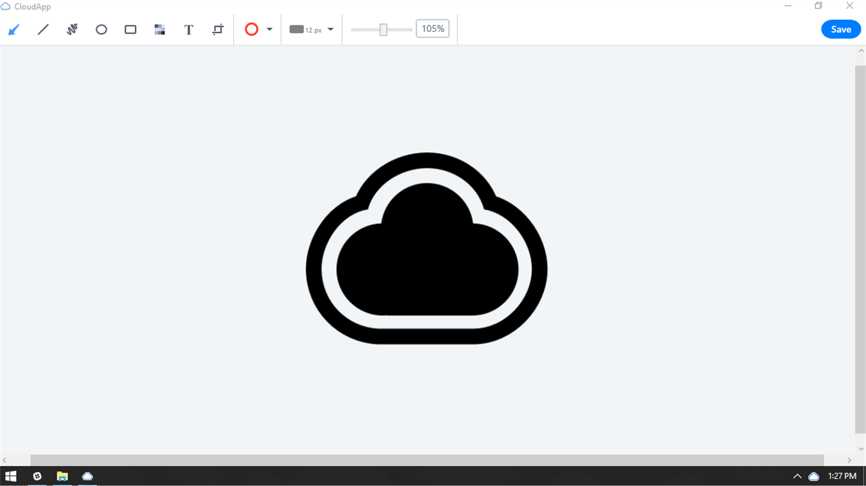Close the CloudApp window
Image resolution: width=866 pixels, height=486 pixels.
(x=850, y=6)
